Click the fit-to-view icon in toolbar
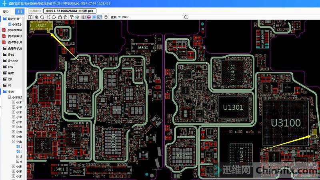320x180 pixels. [48, 17]
